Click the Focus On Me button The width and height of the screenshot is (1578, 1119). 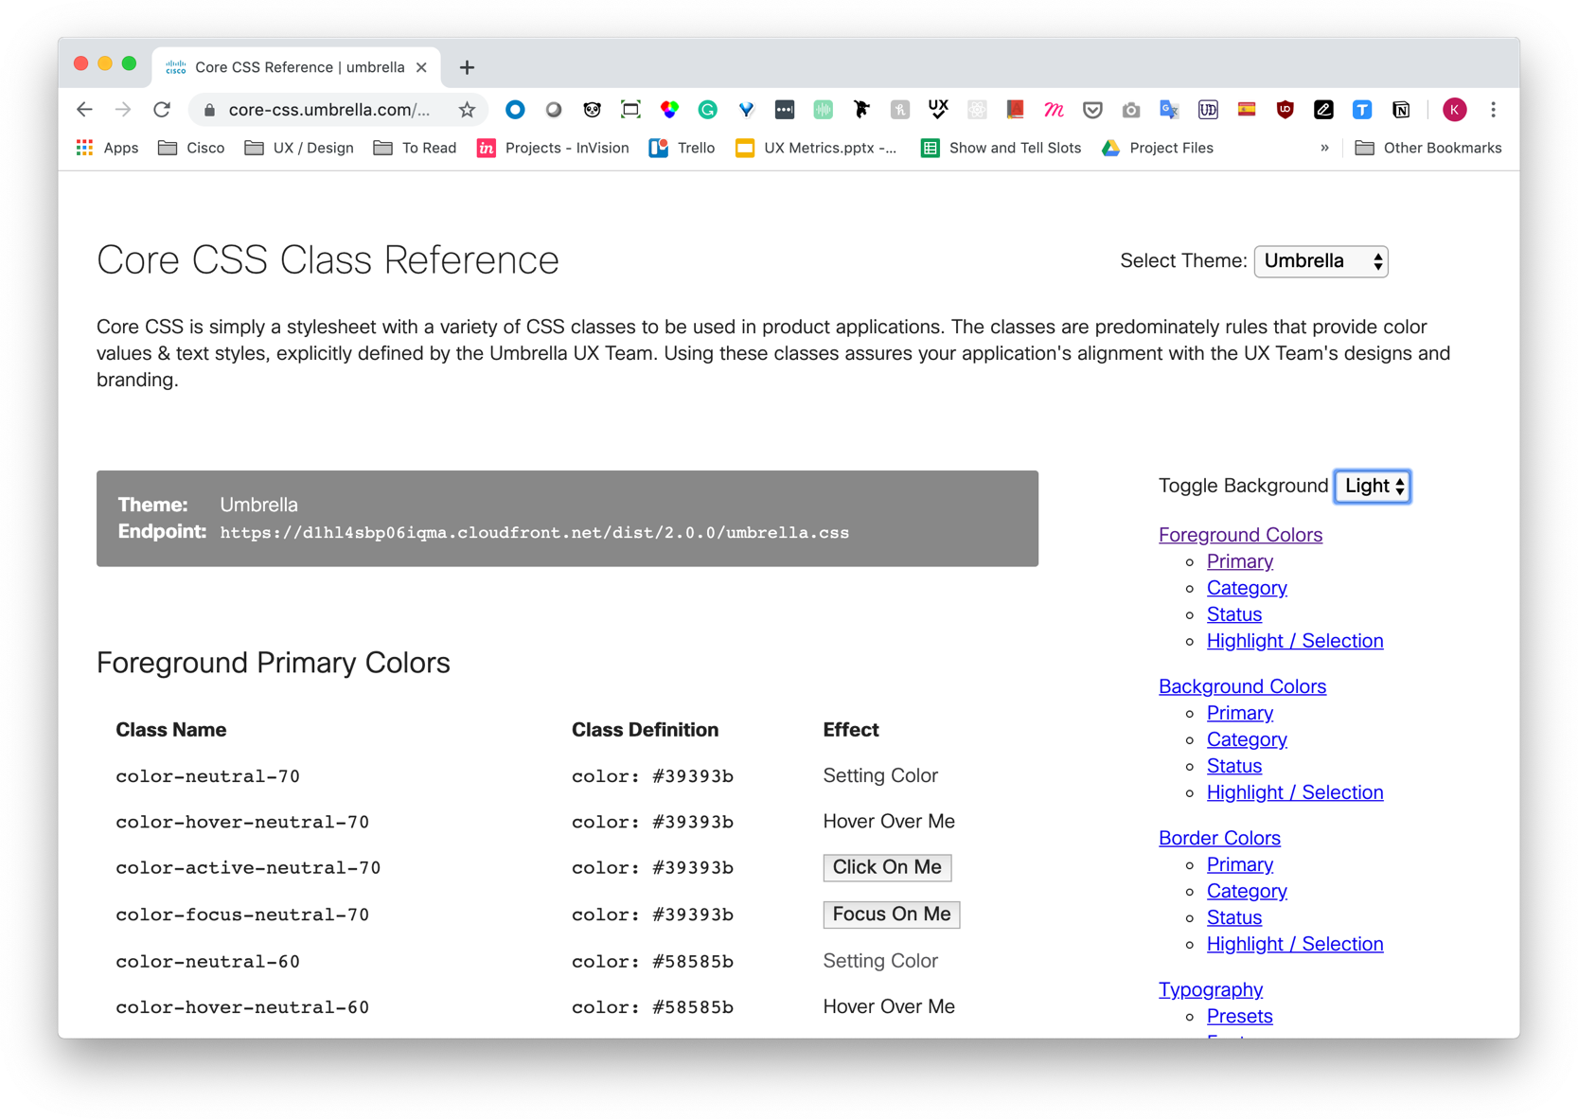(892, 915)
